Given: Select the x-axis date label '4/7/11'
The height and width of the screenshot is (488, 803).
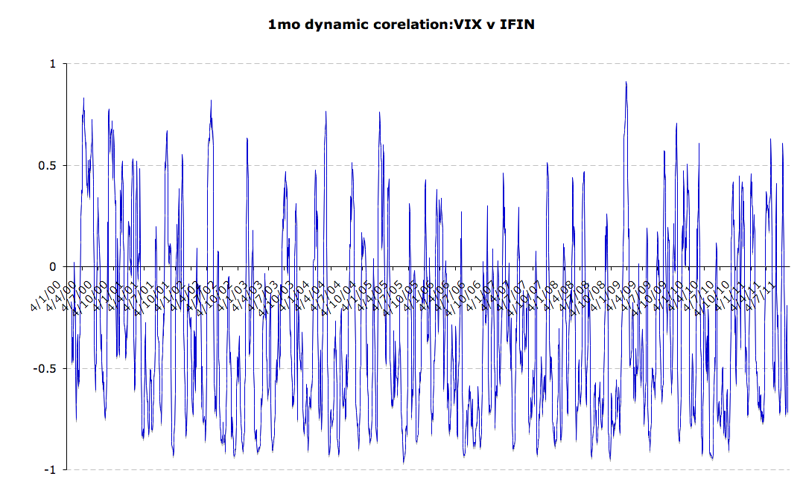Looking at the screenshot, I should 762,295.
